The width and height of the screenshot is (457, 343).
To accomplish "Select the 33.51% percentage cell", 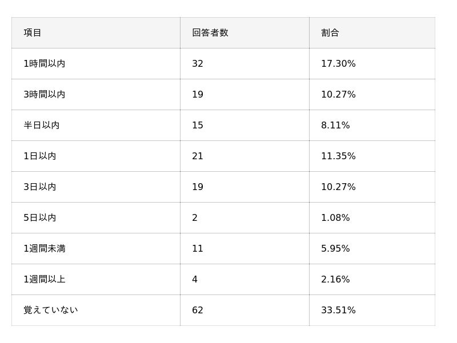I will [x=338, y=310].
